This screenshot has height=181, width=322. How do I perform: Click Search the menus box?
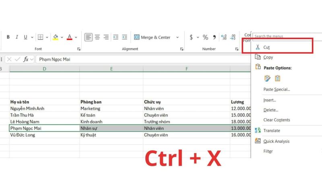tap(287, 36)
